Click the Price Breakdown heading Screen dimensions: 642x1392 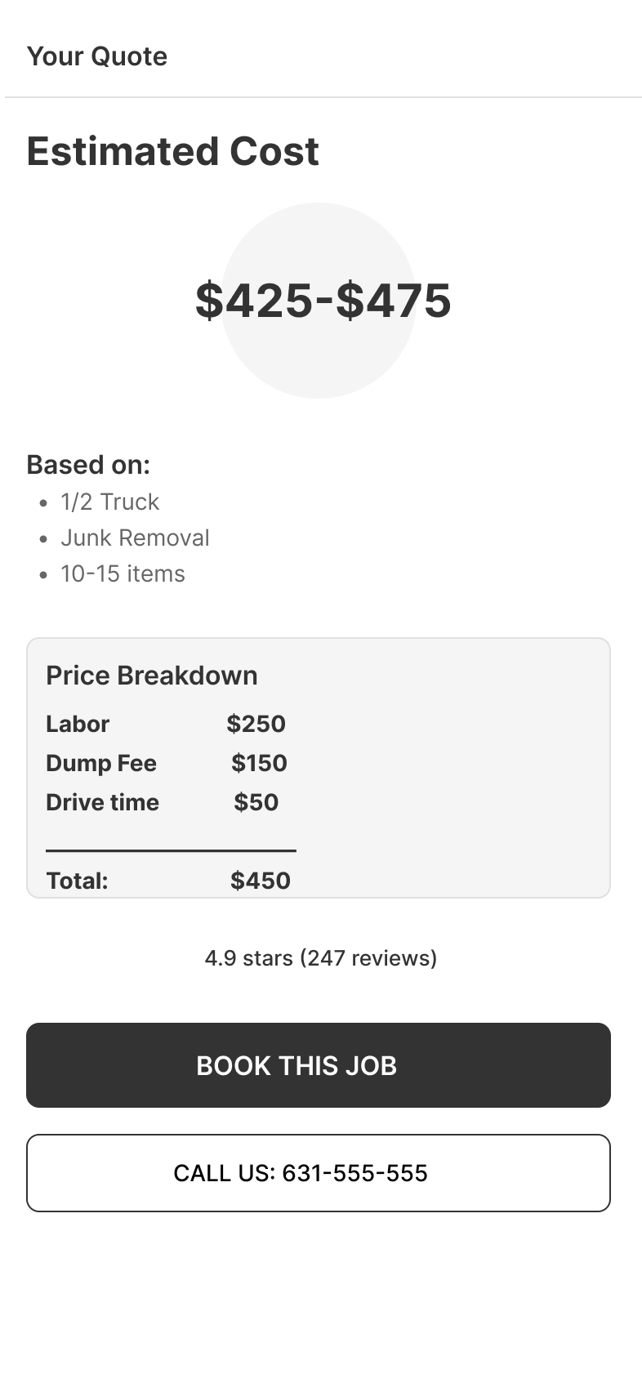pyautogui.click(x=152, y=676)
